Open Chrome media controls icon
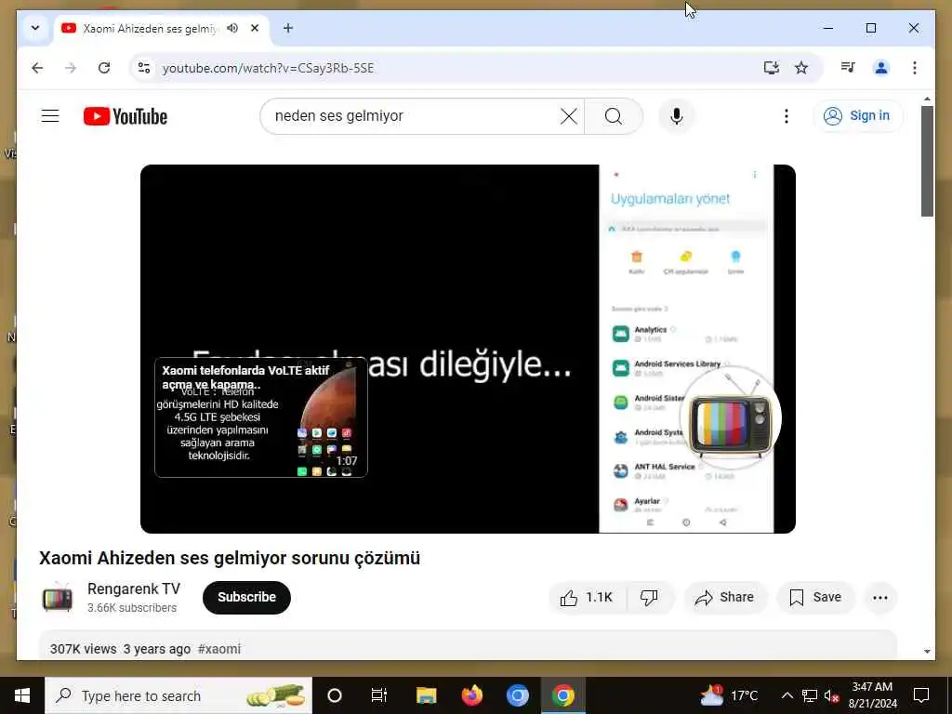Screen dimensions: 952x714 [848, 68]
